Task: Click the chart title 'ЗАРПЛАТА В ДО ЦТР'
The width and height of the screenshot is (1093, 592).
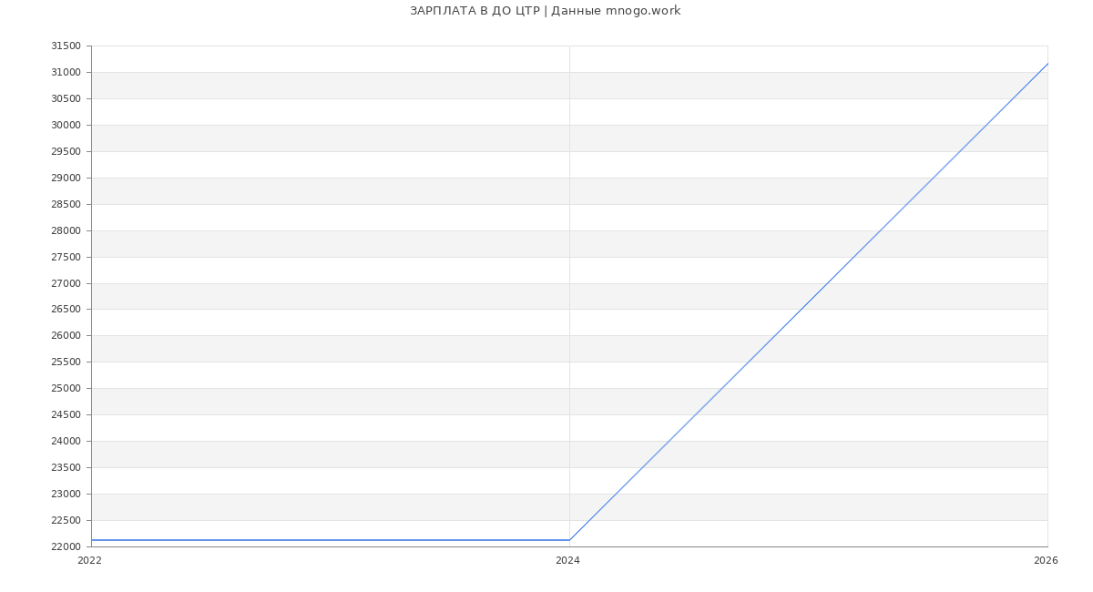Action: point(475,11)
